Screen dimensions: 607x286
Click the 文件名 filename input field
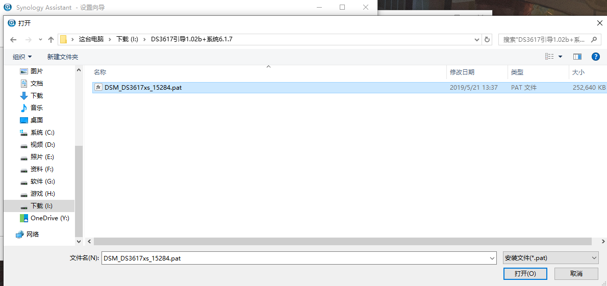point(298,258)
